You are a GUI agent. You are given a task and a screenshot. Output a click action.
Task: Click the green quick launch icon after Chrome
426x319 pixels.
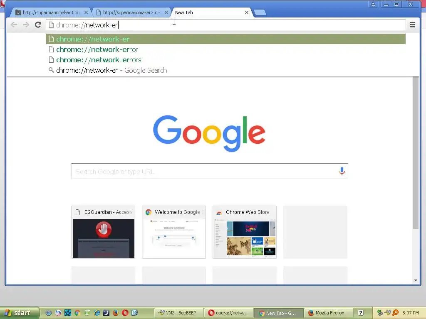87,313
